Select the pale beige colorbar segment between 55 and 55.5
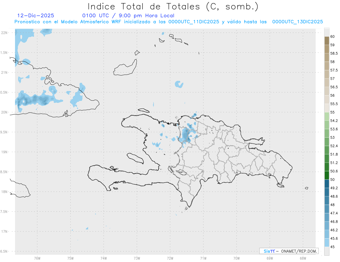The image size is (340, 262). pyautogui.click(x=327, y=108)
